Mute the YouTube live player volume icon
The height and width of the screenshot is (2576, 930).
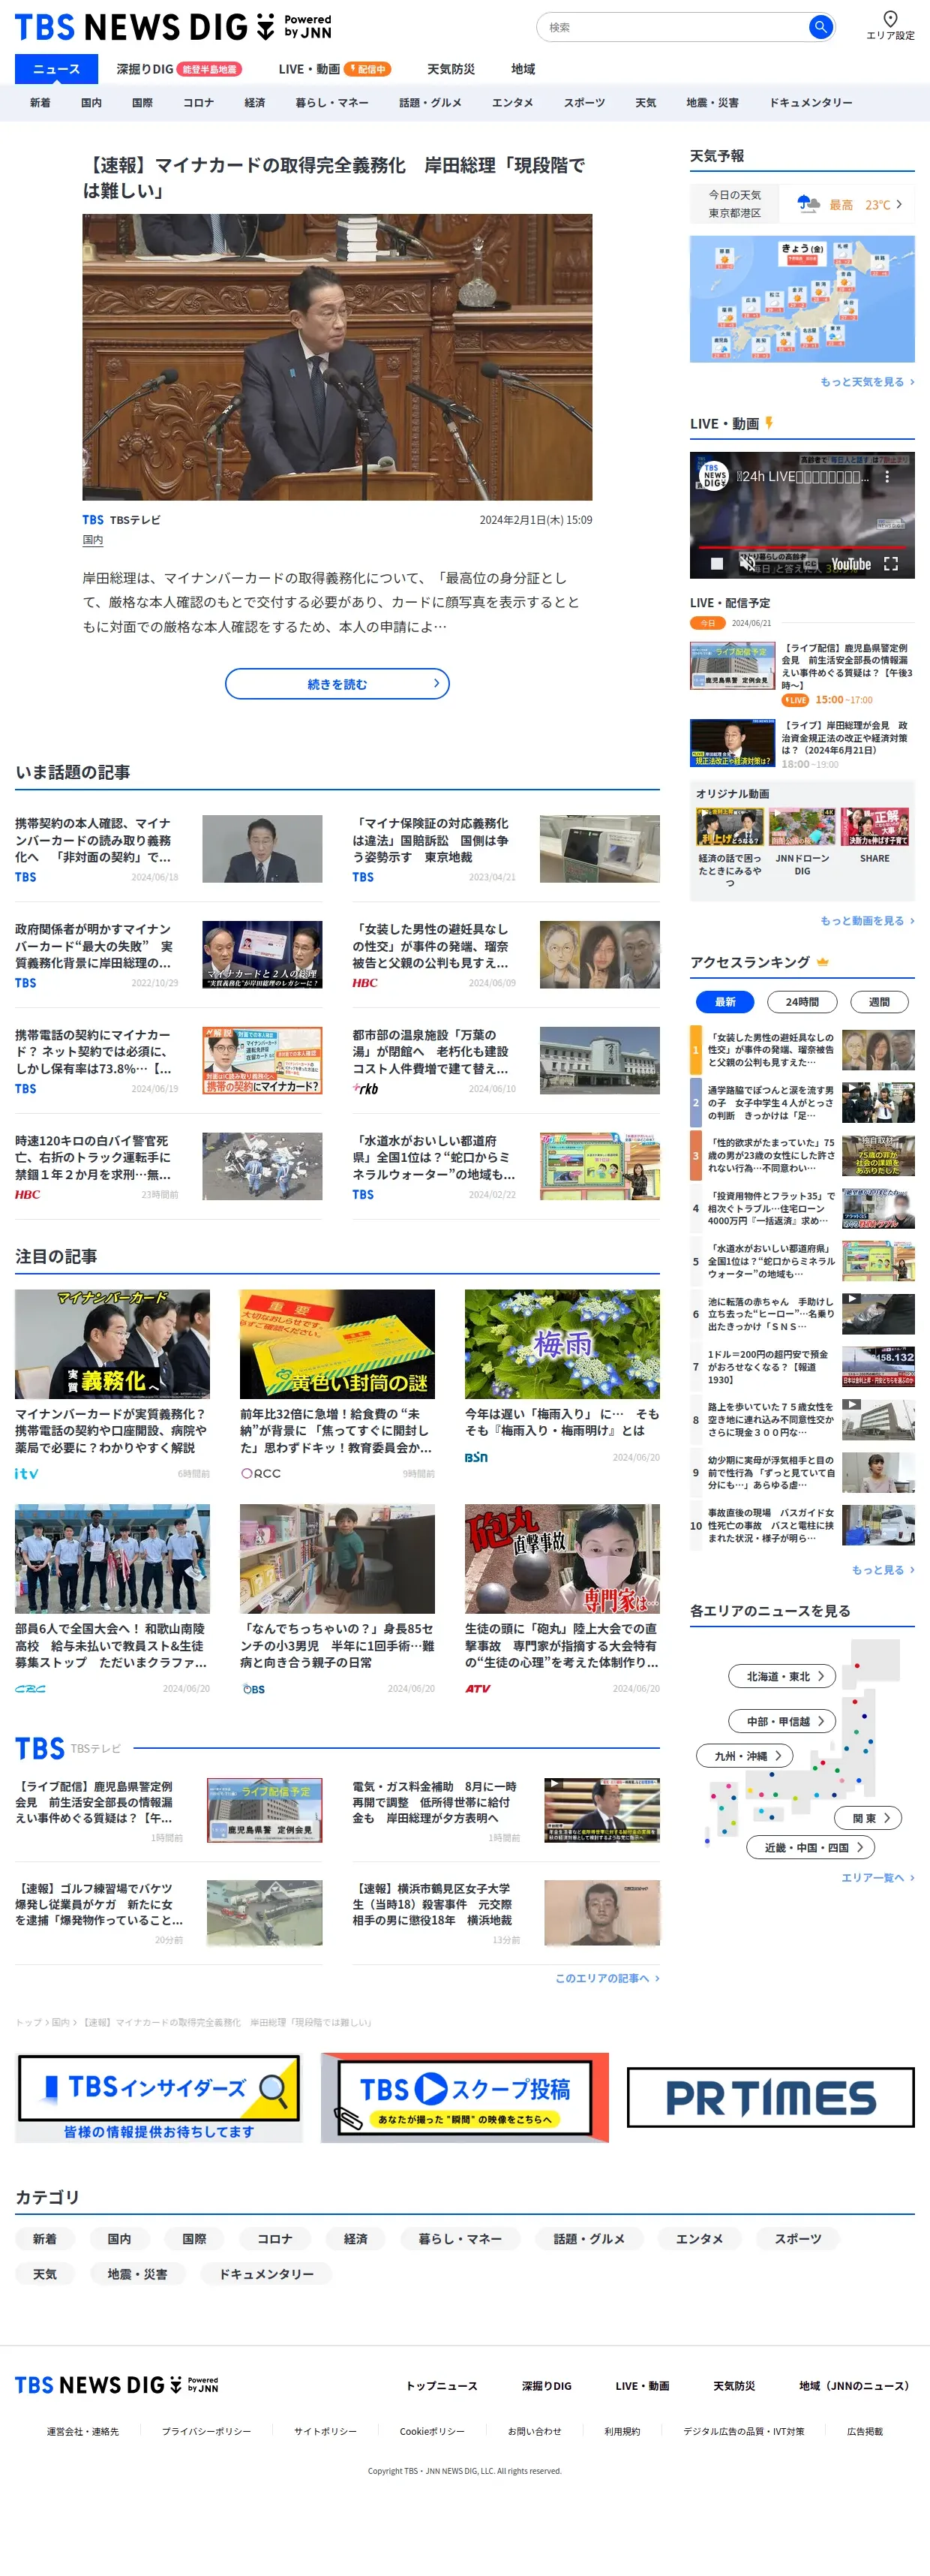coord(747,564)
